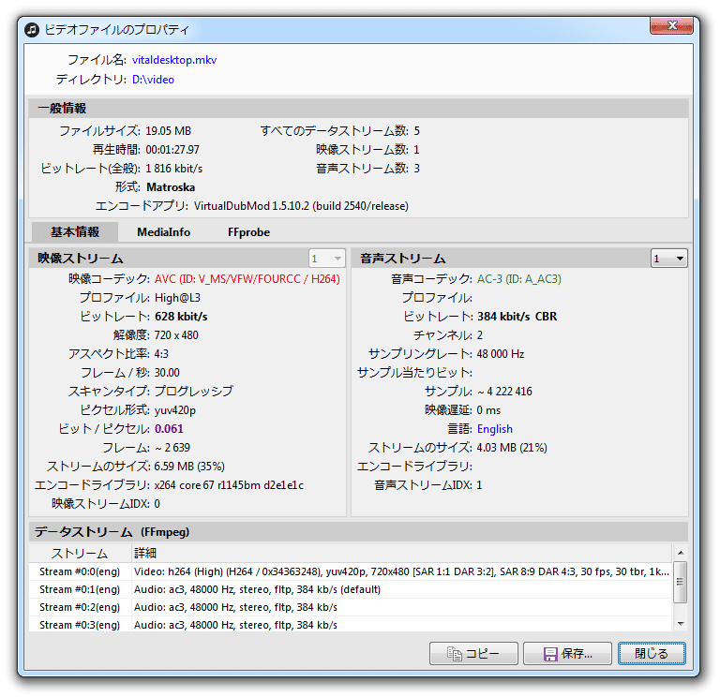This screenshot has width=720, height=697.
Task: Click the floppy disk icon on 保存 button
Action: 550,654
